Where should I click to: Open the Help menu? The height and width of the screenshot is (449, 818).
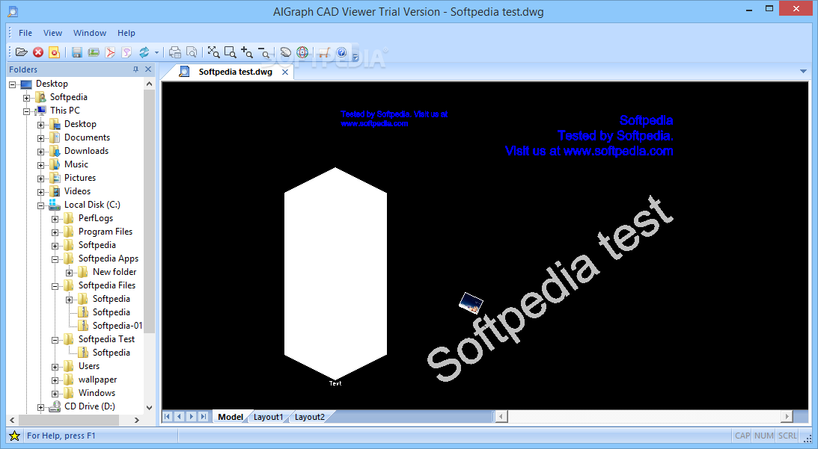click(x=126, y=33)
